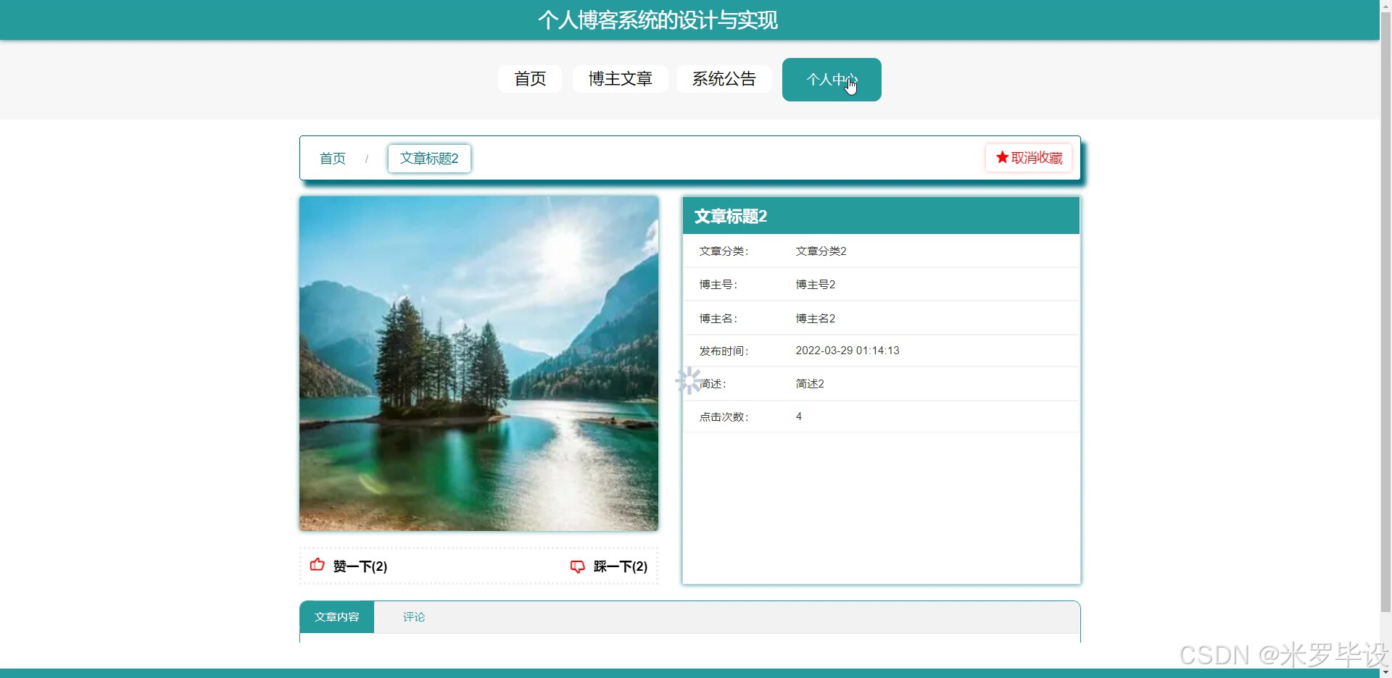Screen dimensions: 1392x678
Task: Click the 博主号: label
Action: (x=718, y=285)
